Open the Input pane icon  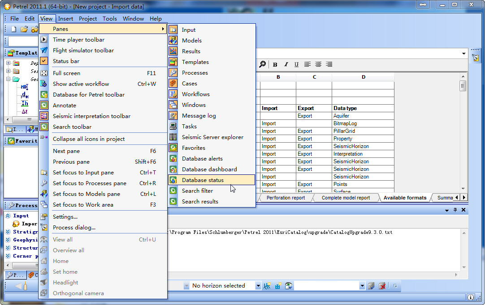tap(173, 30)
